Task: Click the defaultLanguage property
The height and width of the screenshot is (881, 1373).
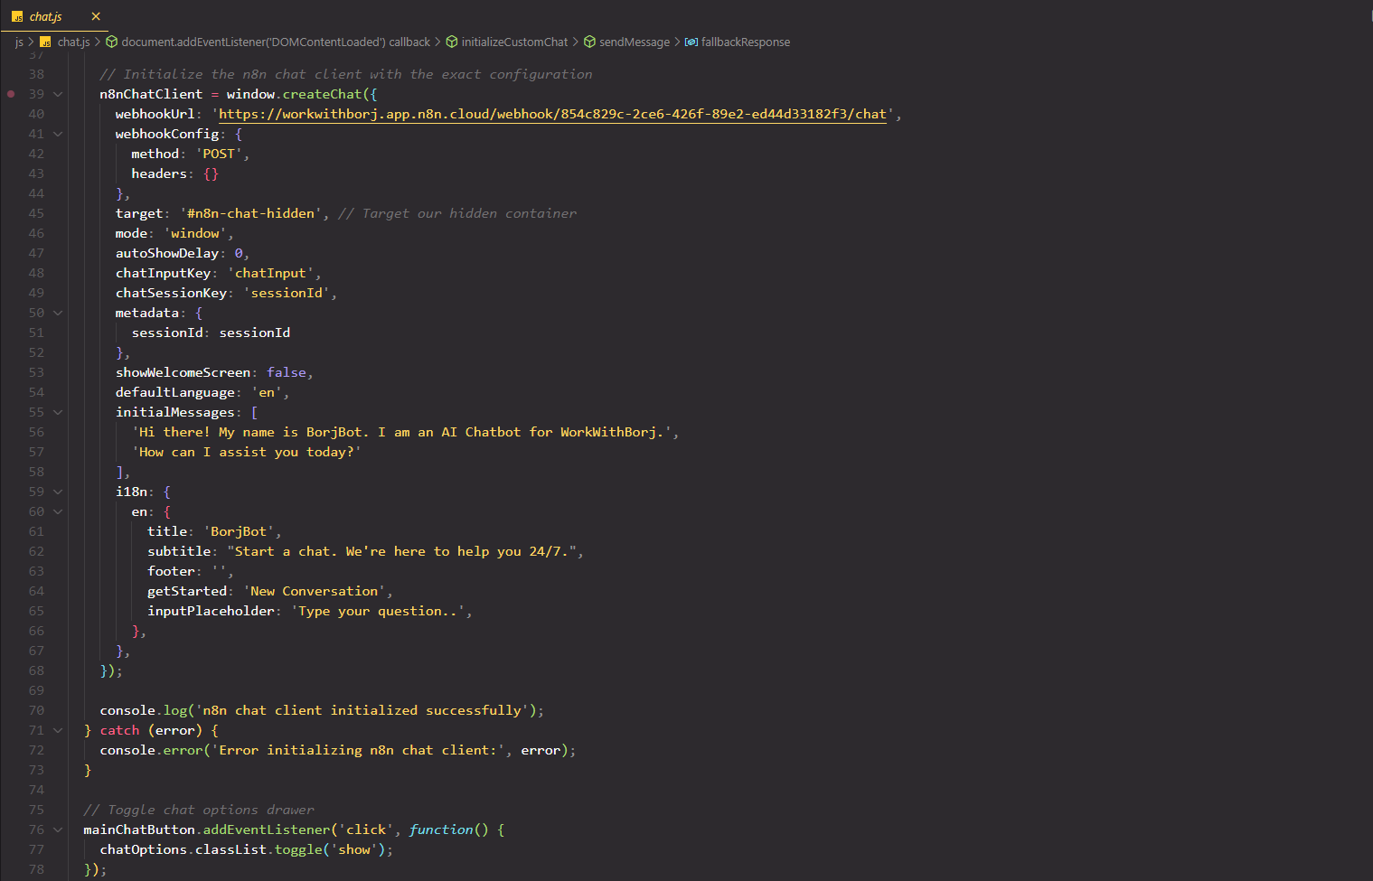Action: click(x=175, y=392)
